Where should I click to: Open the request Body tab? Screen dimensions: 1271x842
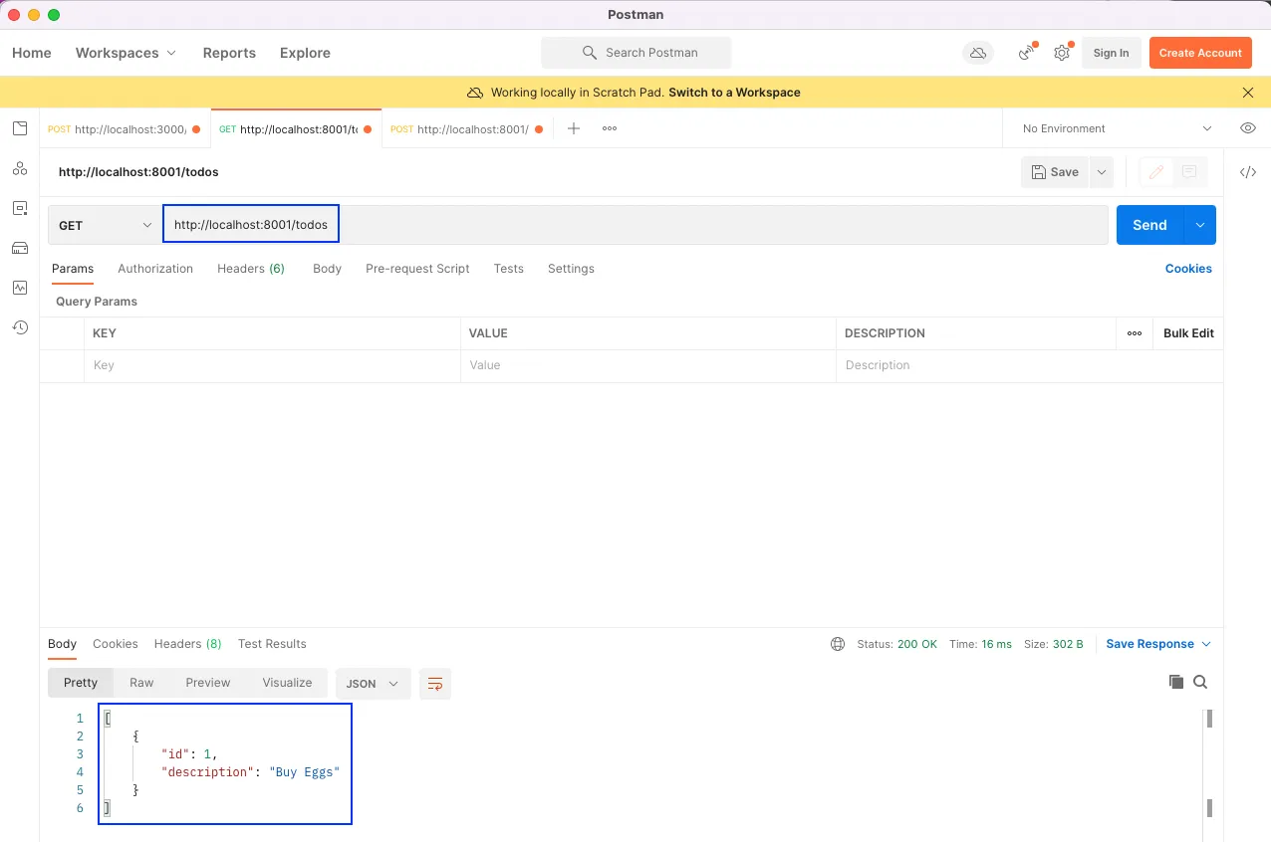coord(327,269)
